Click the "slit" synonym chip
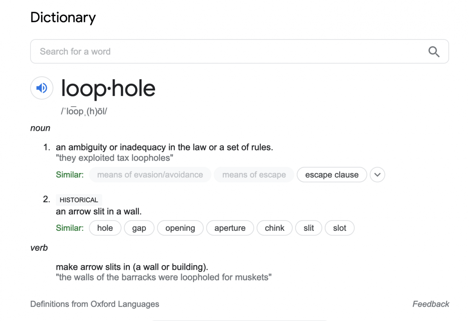The height and width of the screenshot is (321, 469). (309, 228)
